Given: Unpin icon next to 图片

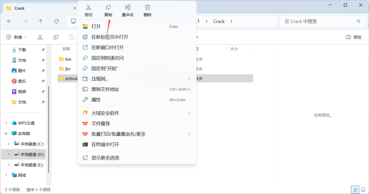Looking at the screenshot, I should [x=43, y=71].
